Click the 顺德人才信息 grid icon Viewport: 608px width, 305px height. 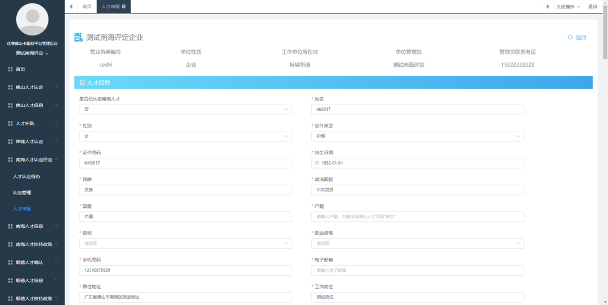(x=11, y=280)
